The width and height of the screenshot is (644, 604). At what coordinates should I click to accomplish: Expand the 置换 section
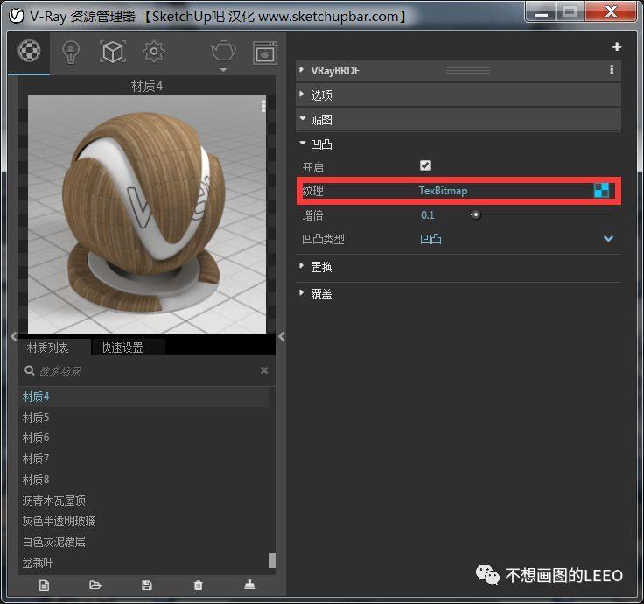(302, 266)
